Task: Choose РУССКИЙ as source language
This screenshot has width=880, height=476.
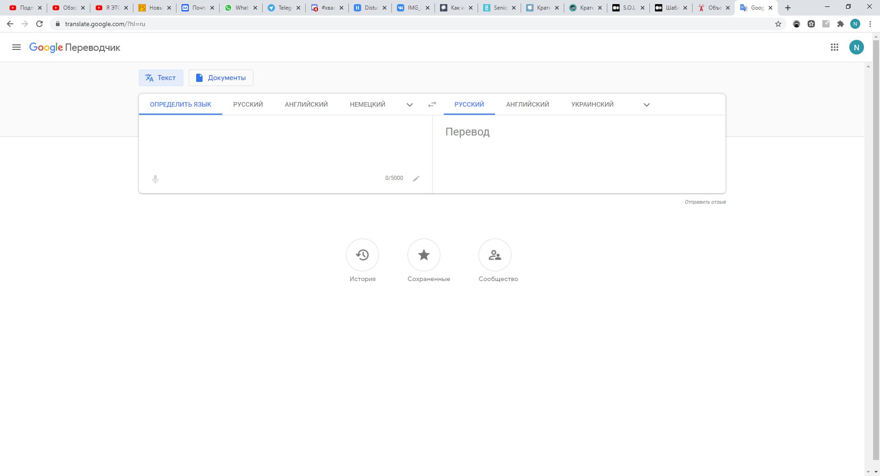Action: pyautogui.click(x=248, y=104)
